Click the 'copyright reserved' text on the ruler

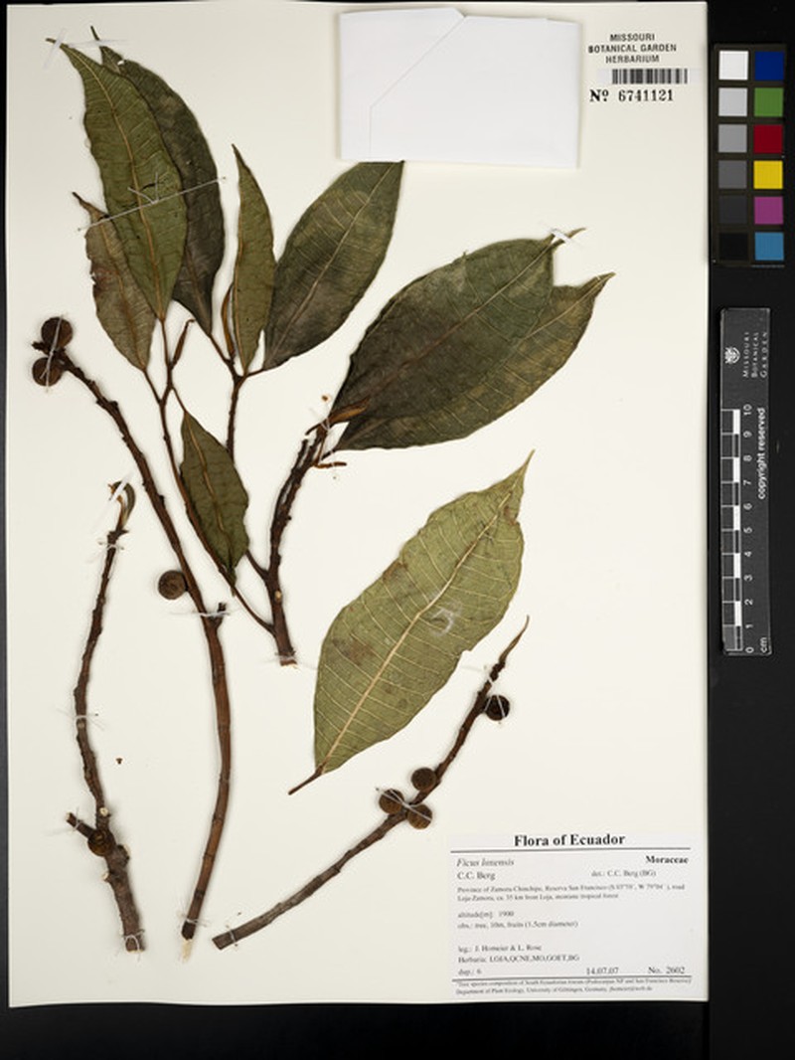[761, 453]
